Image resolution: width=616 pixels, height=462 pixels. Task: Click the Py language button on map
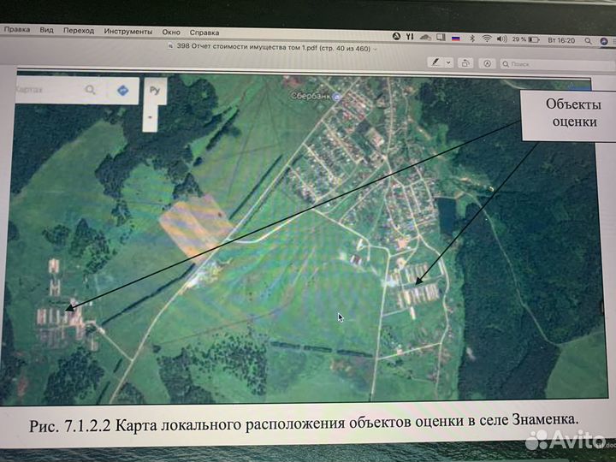point(155,89)
